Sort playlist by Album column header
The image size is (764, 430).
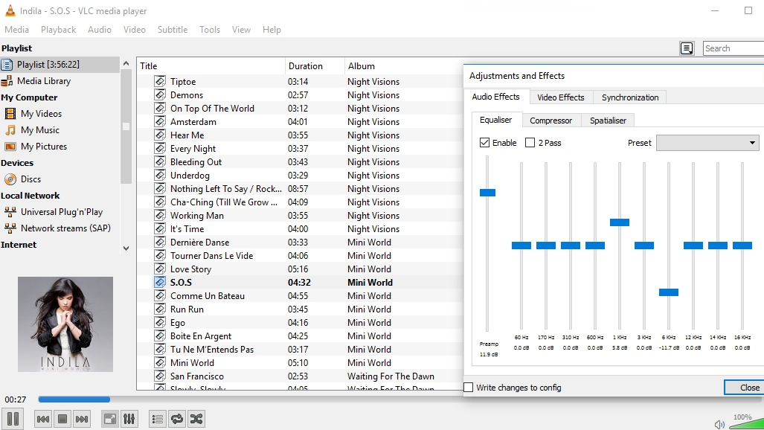click(404, 65)
